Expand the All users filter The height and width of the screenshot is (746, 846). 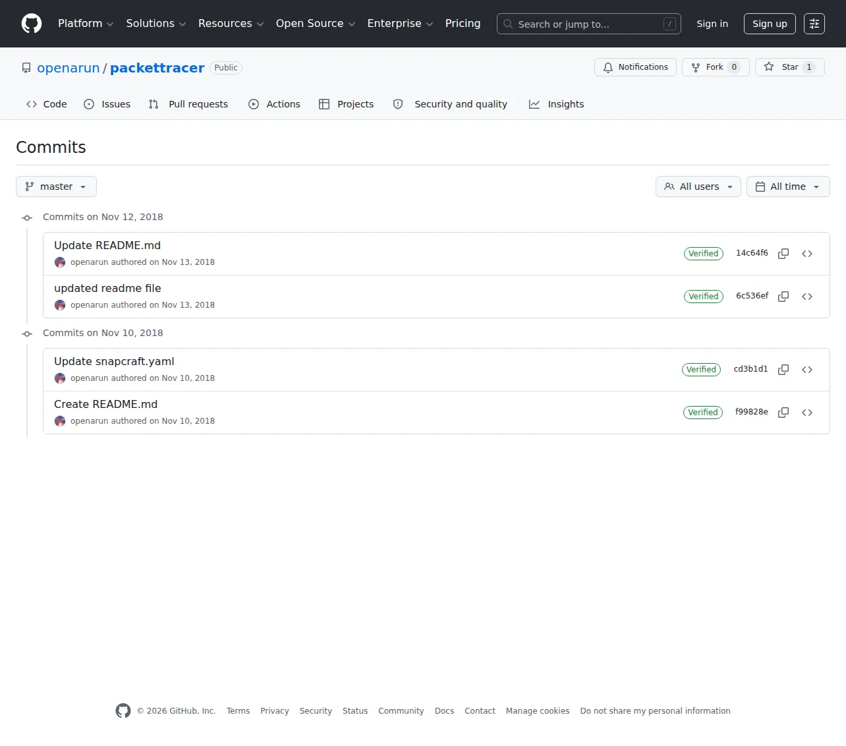click(698, 186)
